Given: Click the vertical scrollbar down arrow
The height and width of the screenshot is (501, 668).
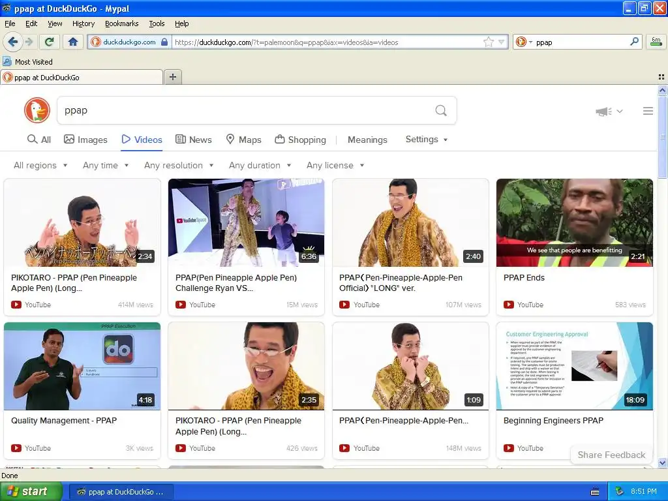Looking at the screenshot, I should click(662, 463).
